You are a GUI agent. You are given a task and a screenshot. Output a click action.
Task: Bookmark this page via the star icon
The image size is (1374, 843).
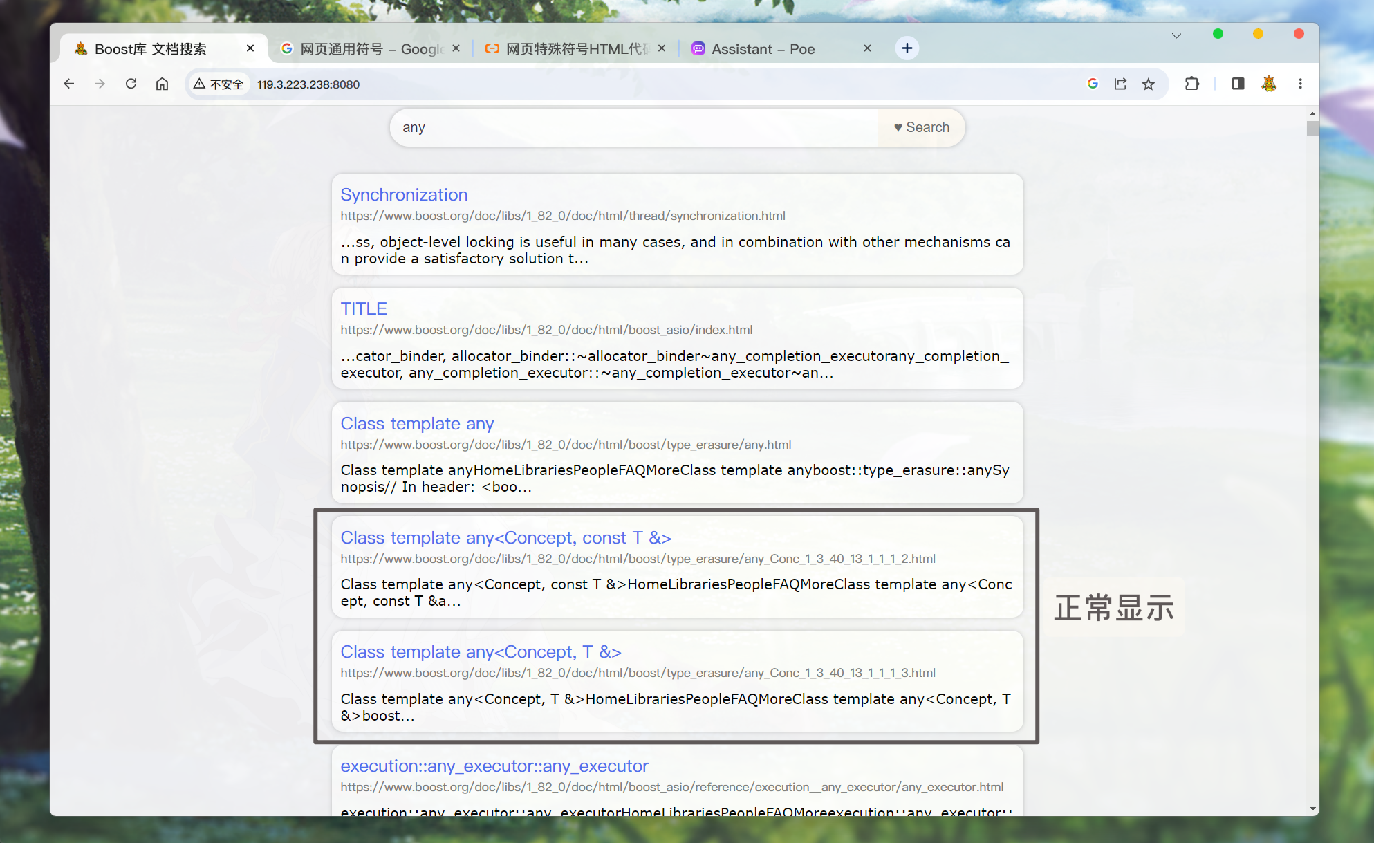pos(1149,84)
